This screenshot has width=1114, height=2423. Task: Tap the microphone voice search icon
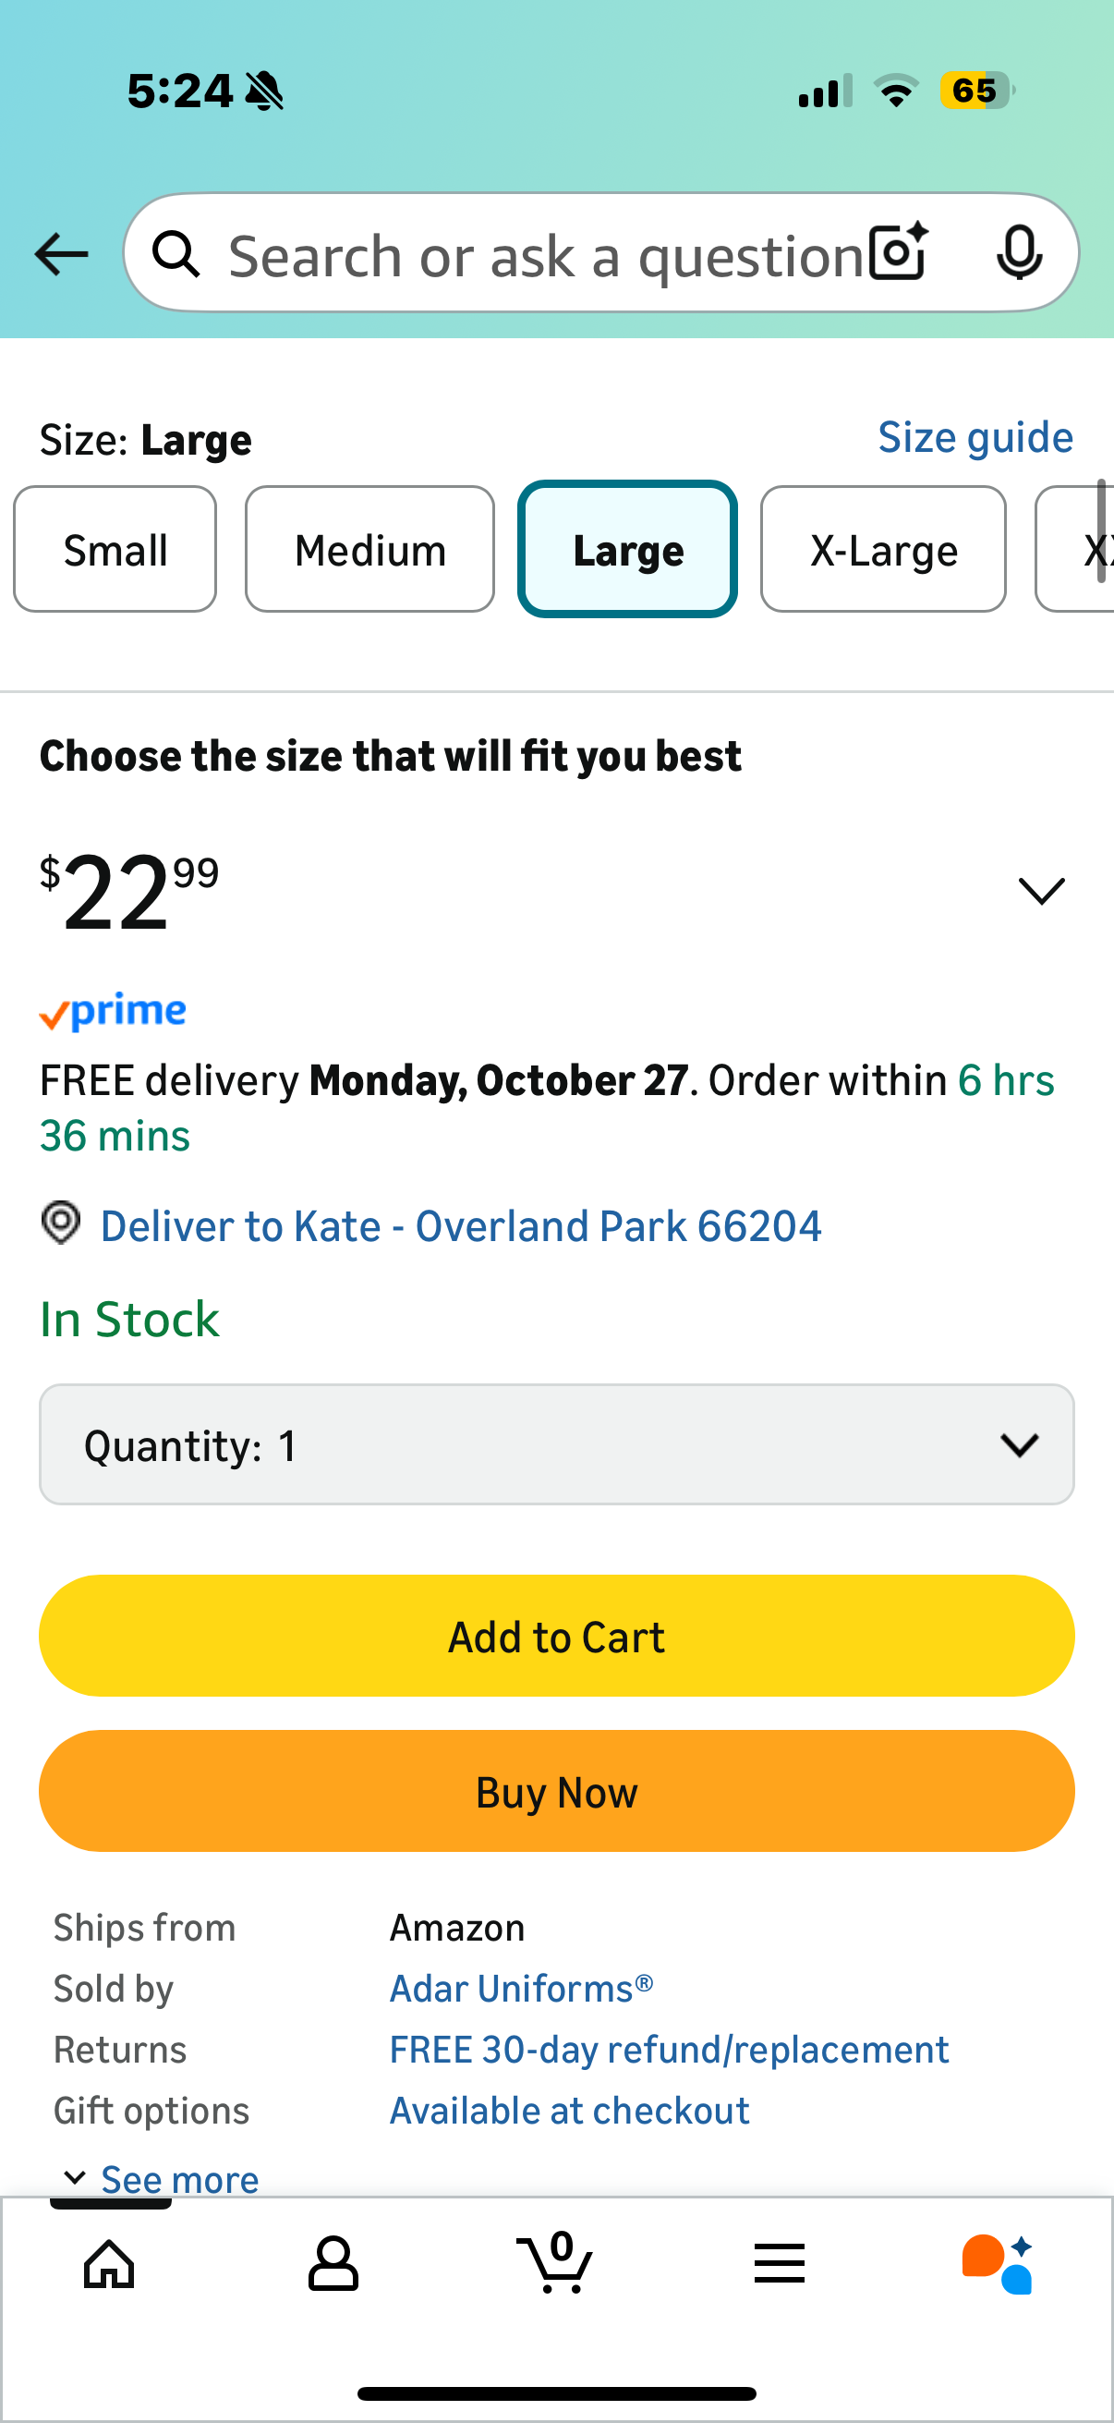(x=1018, y=252)
